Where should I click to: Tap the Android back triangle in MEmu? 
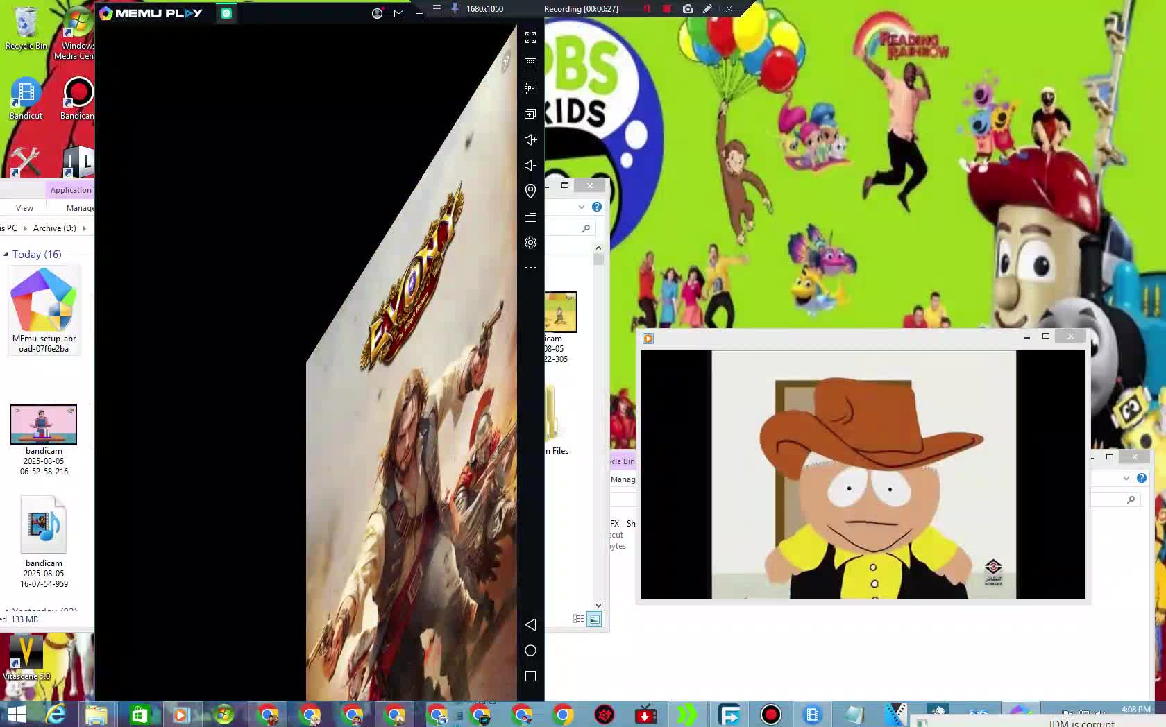click(x=530, y=625)
